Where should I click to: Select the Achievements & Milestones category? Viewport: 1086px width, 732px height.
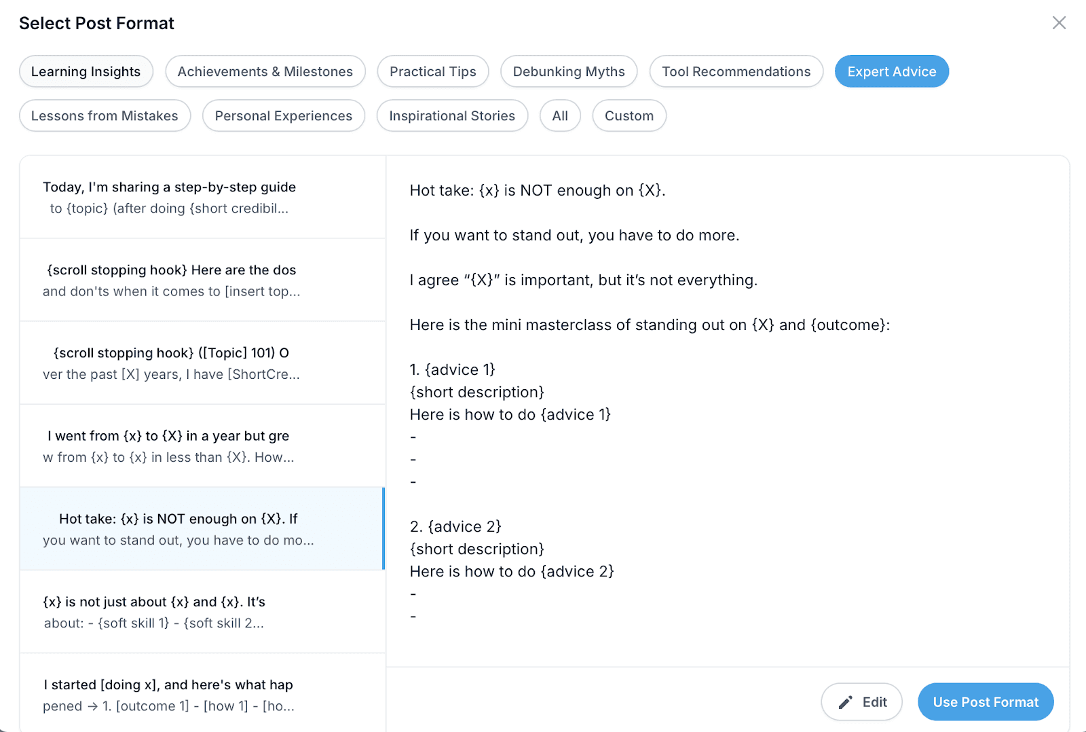[x=265, y=71]
